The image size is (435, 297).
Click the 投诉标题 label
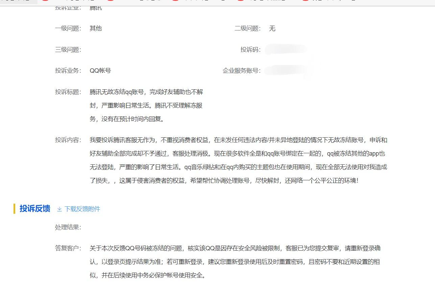coord(68,92)
